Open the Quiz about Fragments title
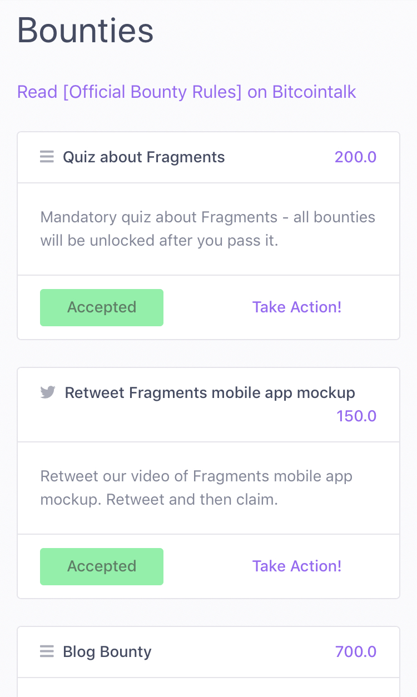This screenshot has height=697, width=417. click(143, 157)
